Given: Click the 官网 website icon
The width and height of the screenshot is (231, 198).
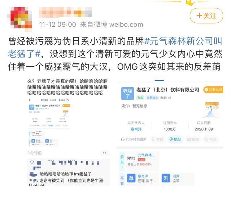Looking at the screenshot, I should pos(154,139).
